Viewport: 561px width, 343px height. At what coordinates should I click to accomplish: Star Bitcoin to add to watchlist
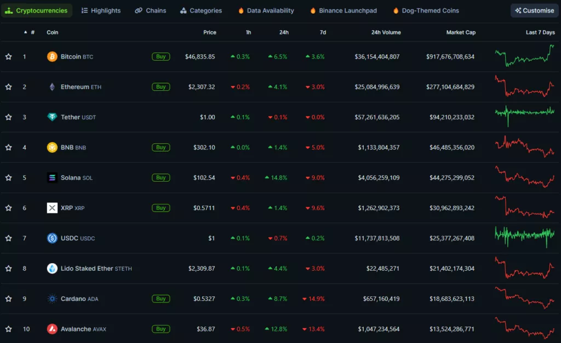9,57
